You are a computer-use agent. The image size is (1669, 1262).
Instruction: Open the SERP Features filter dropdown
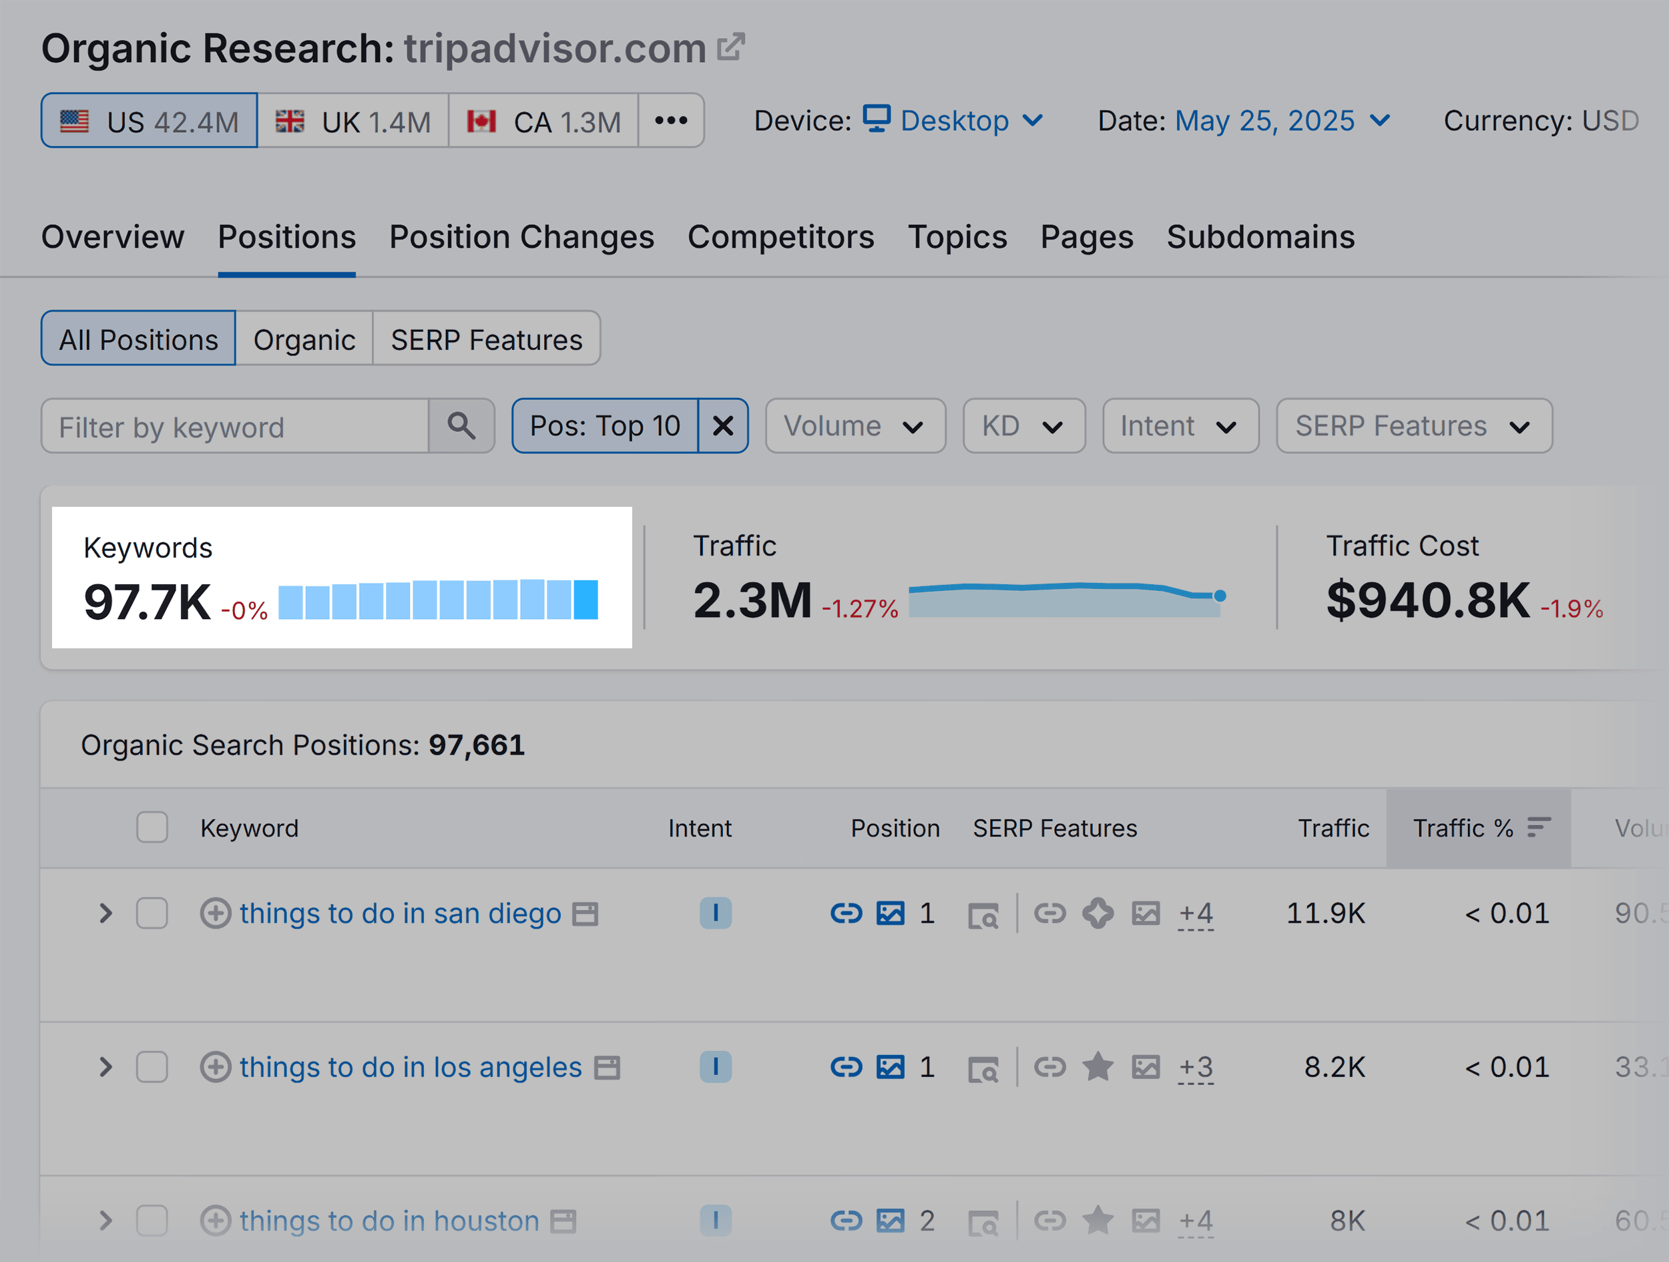[x=1414, y=427]
